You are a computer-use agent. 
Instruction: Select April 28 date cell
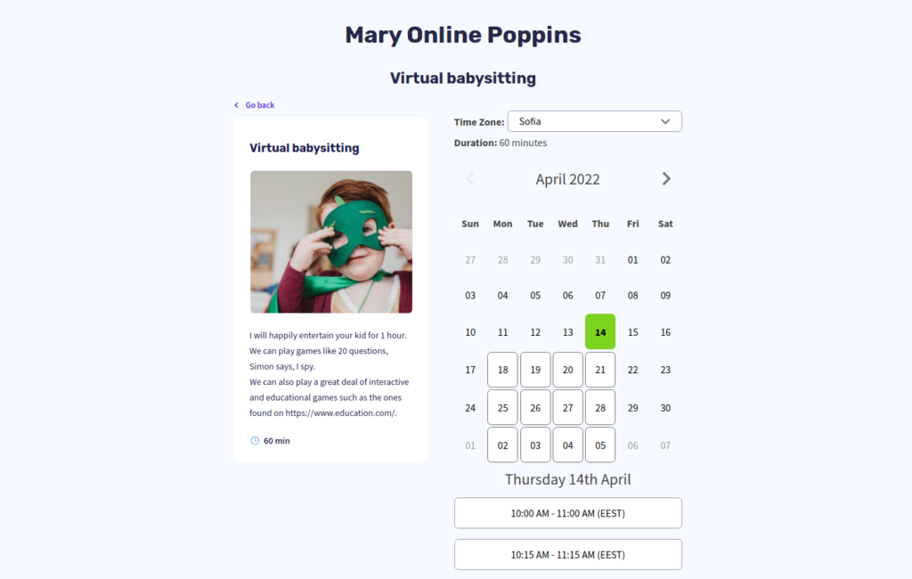click(x=600, y=407)
